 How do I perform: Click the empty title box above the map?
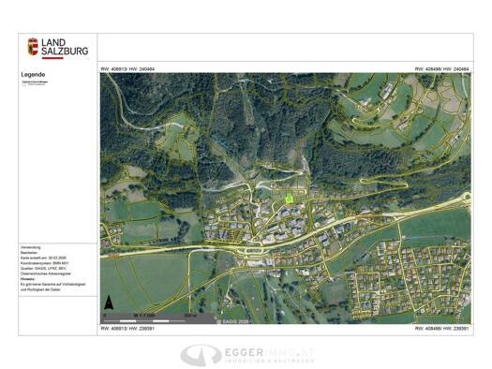pos(285,48)
